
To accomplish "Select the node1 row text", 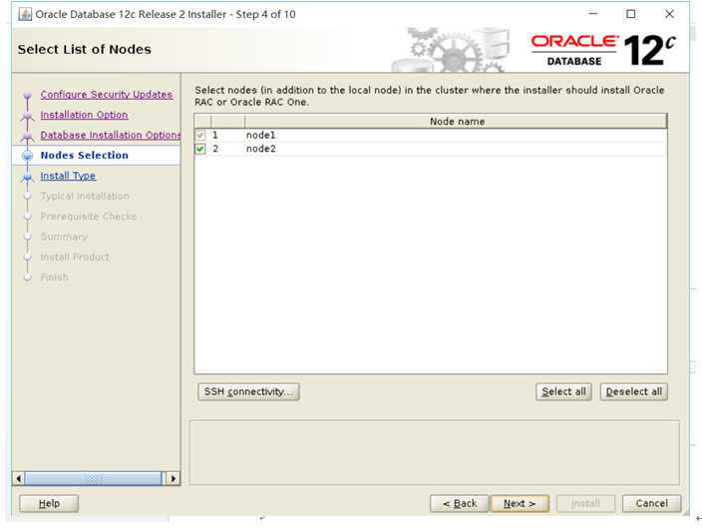I will pyautogui.click(x=260, y=135).
